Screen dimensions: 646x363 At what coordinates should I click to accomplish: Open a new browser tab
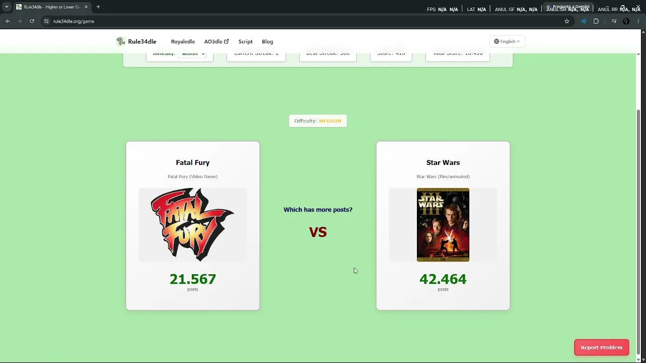coord(98,7)
